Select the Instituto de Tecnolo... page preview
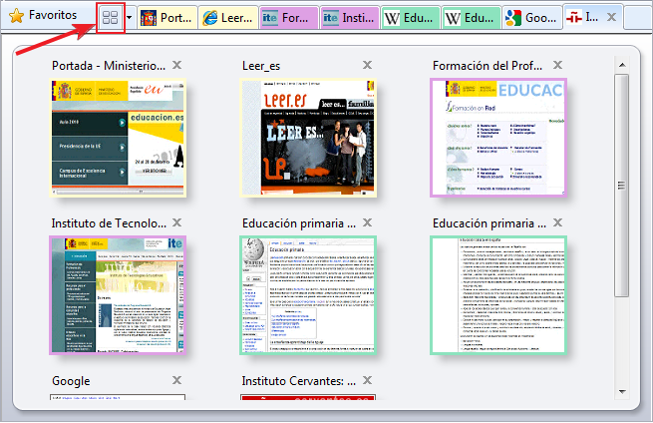This screenshot has width=653, height=423. tap(118, 295)
